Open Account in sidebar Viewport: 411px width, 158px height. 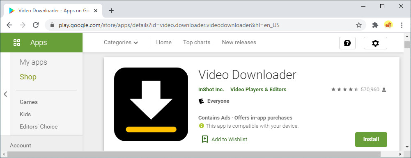(x=21, y=145)
